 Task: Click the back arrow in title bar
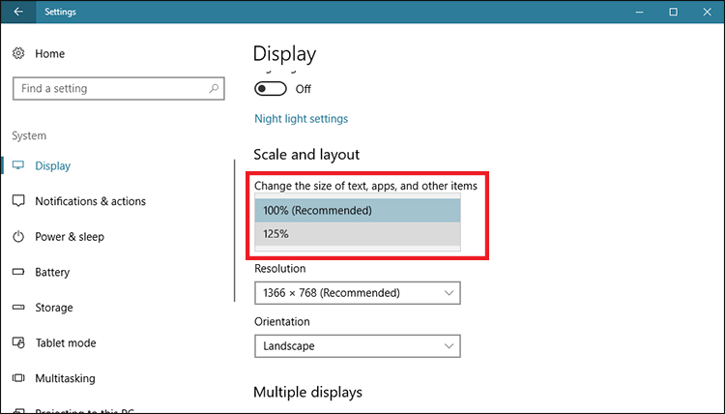coord(19,13)
